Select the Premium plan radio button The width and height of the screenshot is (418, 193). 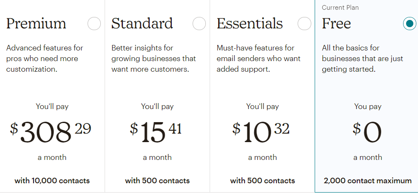94,24
